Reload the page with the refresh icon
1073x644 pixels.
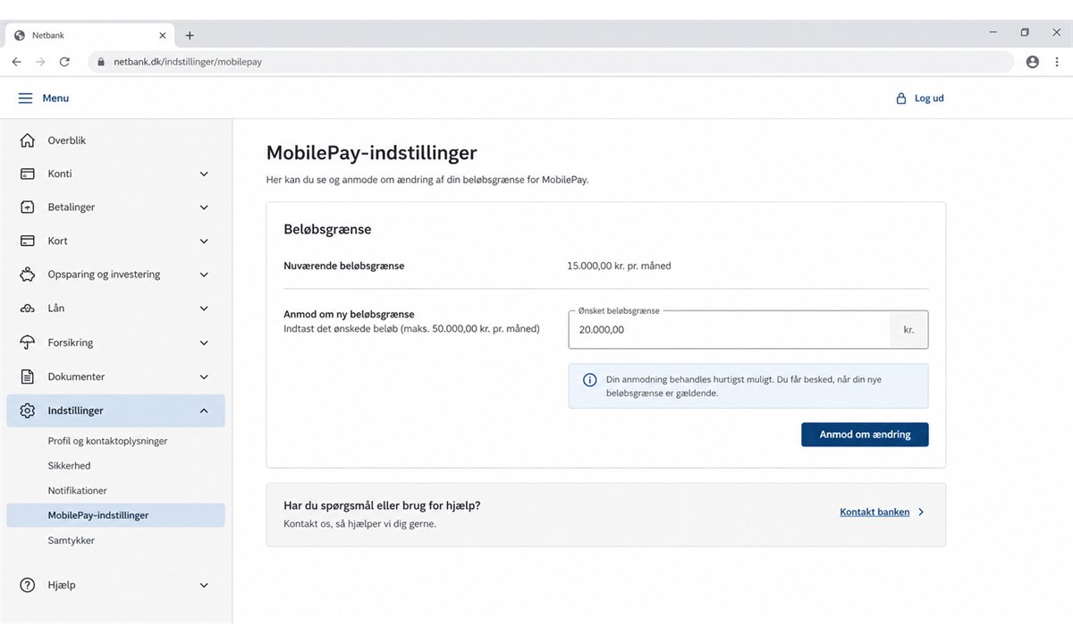coord(64,62)
